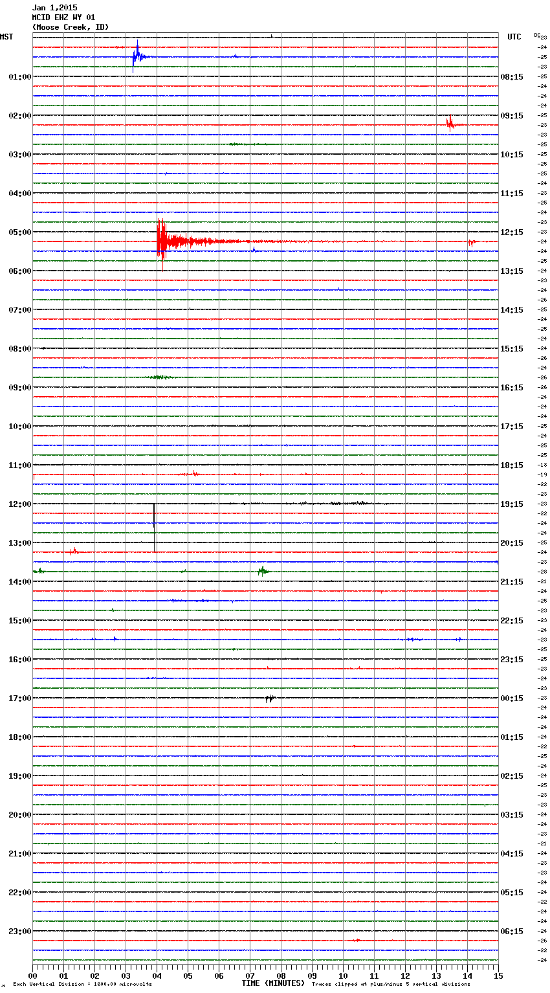The height and width of the screenshot is (993, 550).
Task: Click the 07:00 MST time label
Action: [19, 310]
